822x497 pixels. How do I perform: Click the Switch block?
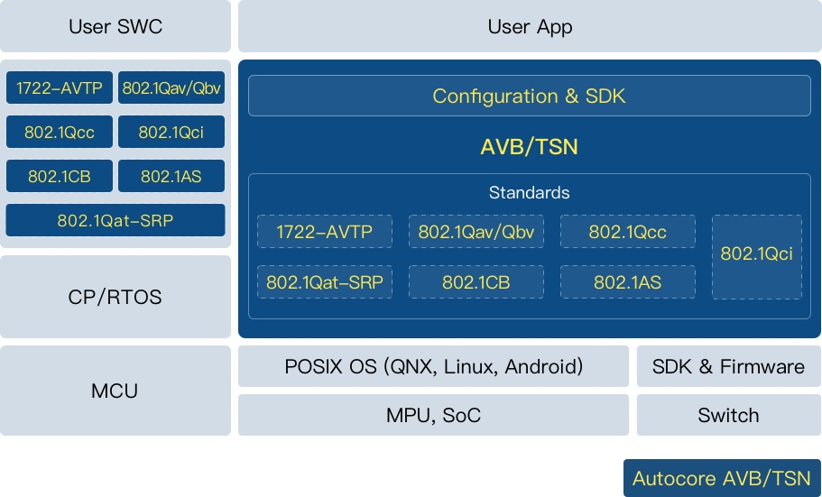[728, 415]
